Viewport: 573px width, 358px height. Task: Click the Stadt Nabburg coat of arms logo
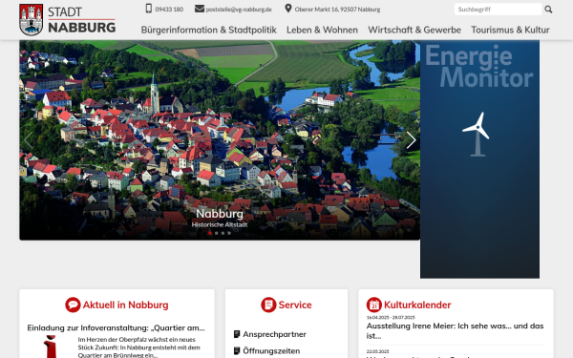[x=32, y=20]
